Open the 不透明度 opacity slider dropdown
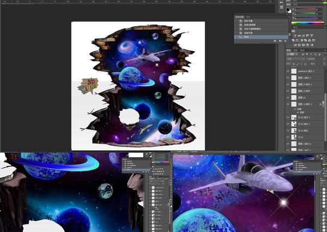This screenshot has height=232, width=327. tap(324, 59)
